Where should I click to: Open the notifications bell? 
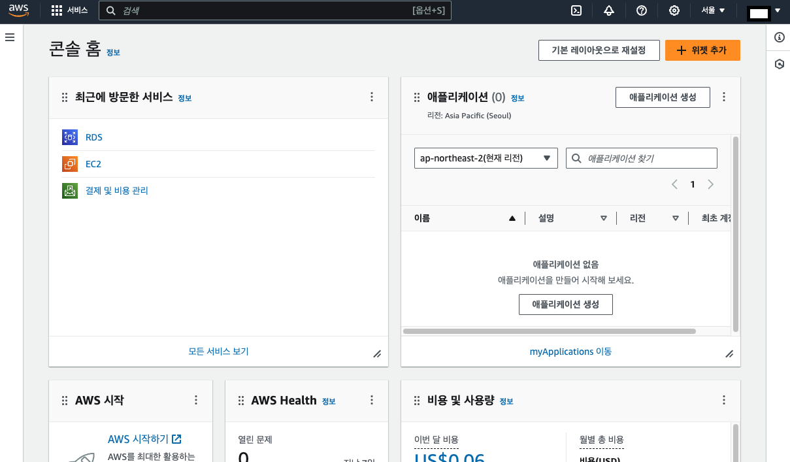click(609, 10)
